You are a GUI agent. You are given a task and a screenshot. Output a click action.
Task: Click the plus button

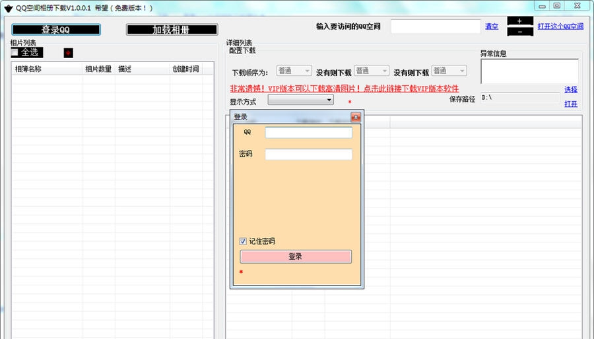click(520, 21)
